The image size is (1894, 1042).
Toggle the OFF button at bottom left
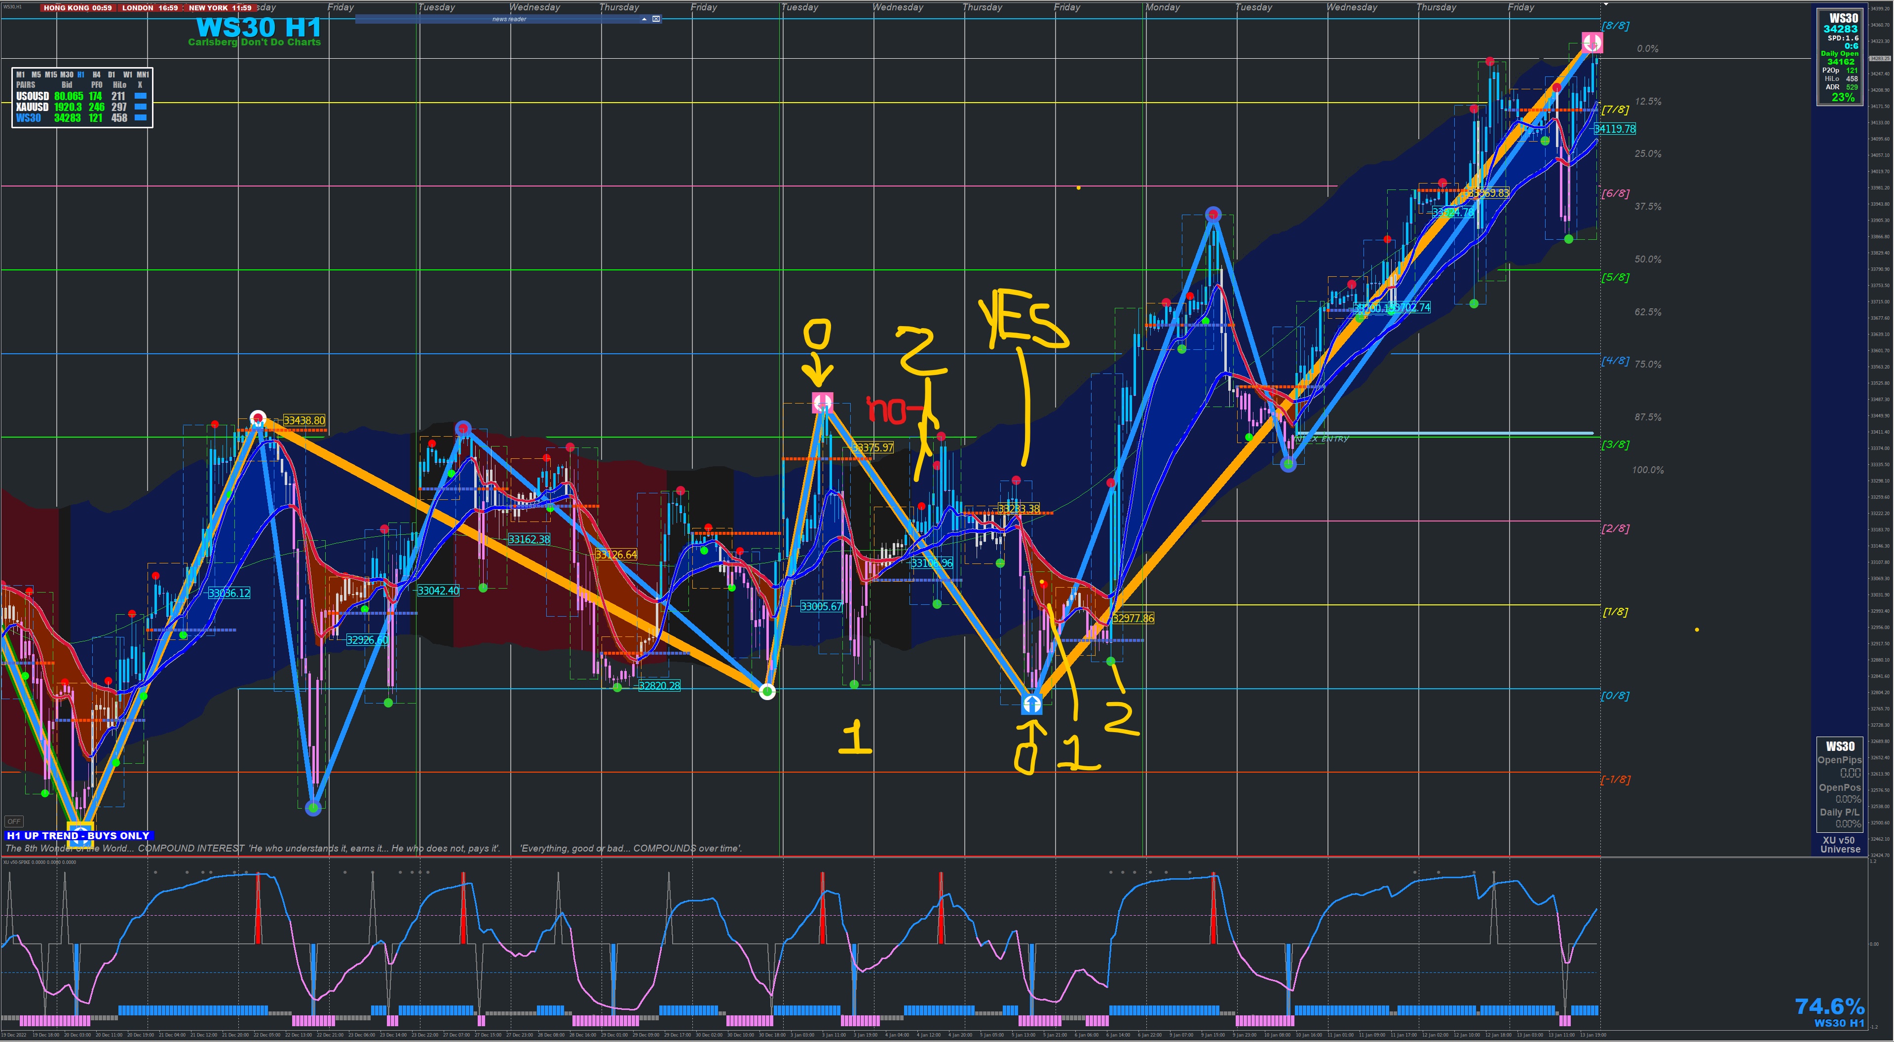pyautogui.click(x=14, y=821)
